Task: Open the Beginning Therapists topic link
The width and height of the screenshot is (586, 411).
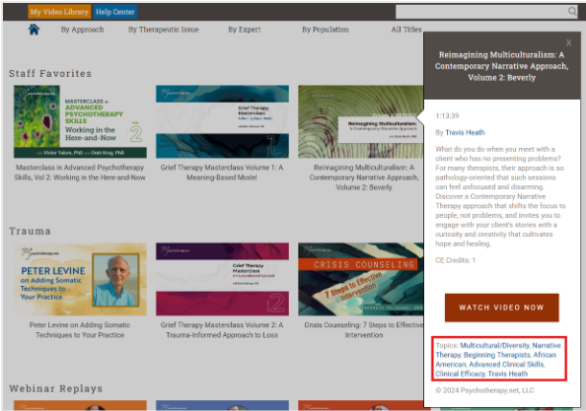Action: tap(497, 355)
